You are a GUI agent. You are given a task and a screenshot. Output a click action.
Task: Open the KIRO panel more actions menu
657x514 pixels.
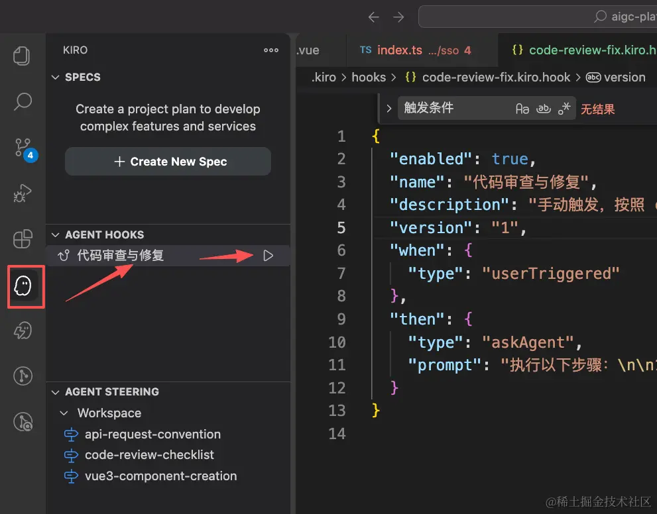(271, 50)
